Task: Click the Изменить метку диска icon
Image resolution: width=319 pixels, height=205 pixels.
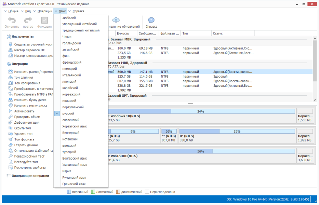Action: click(10, 106)
